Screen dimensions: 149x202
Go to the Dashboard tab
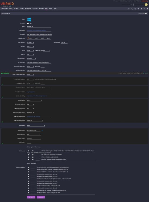pyautogui.click(x=4, y=9)
